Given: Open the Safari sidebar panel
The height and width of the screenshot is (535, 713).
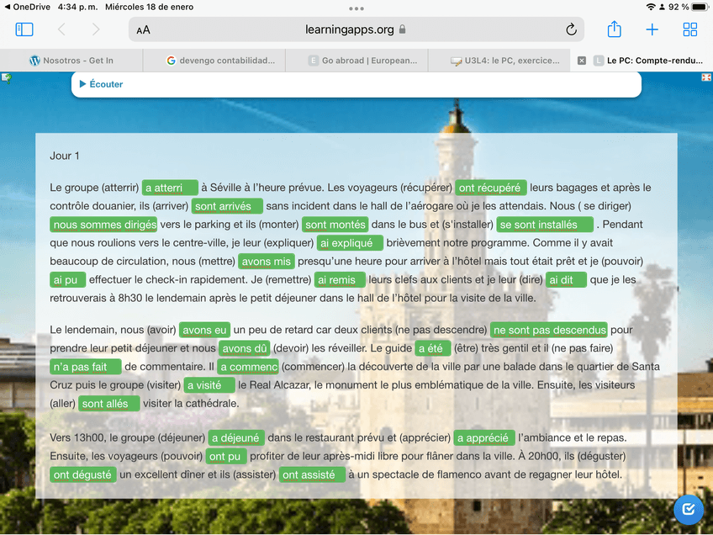Looking at the screenshot, I should pos(24,29).
